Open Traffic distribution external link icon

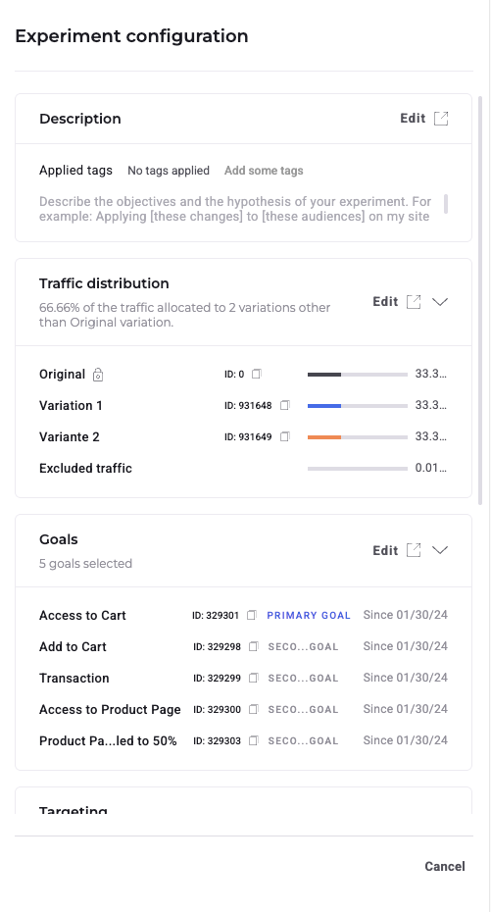click(414, 302)
